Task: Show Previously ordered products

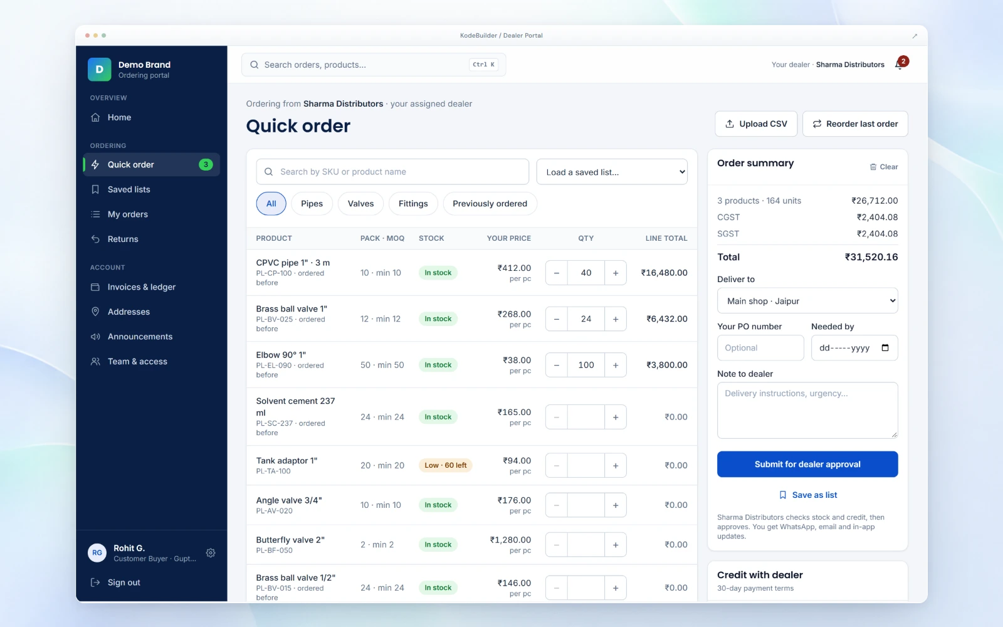Action: click(x=490, y=204)
